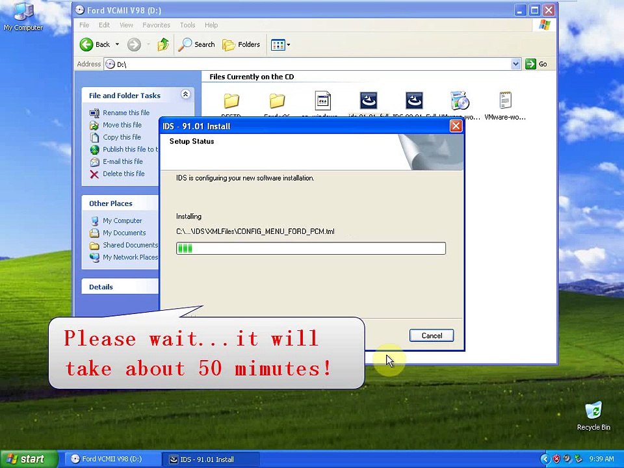The width and height of the screenshot is (624, 468).
Task: Click Publish this file to the Web
Action: [x=130, y=149]
